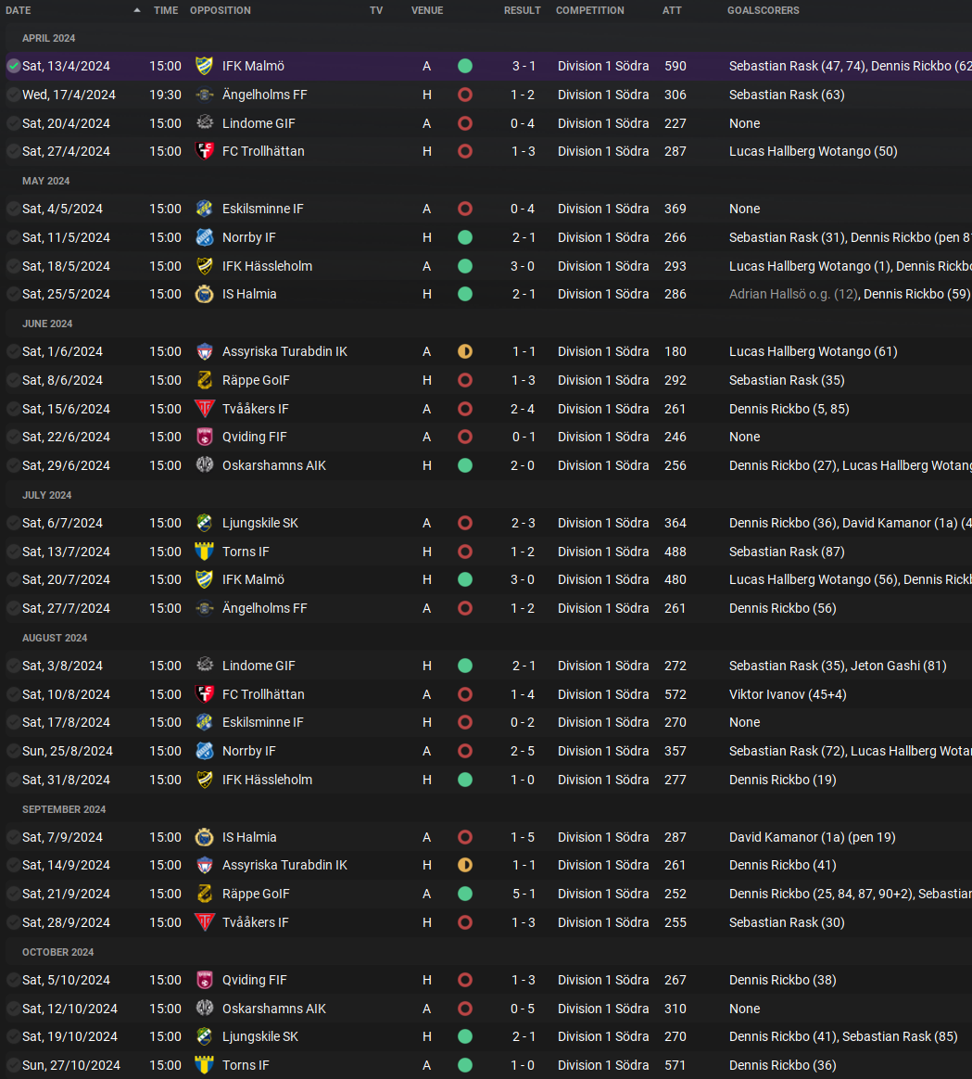Click draw indicator for 1/6/2024 Assyriska match
Image resolution: width=972 pixels, height=1079 pixels.
click(x=465, y=351)
